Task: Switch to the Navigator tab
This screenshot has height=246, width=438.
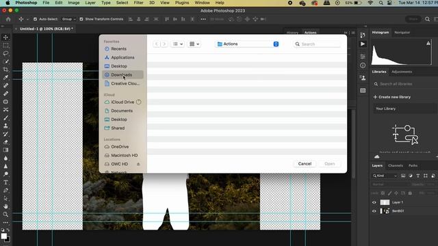Action: click(x=402, y=32)
